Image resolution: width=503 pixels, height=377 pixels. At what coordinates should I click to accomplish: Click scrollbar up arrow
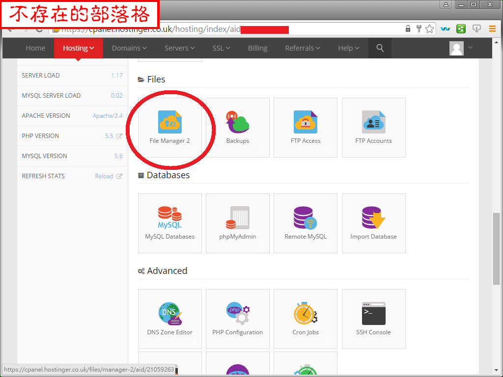click(x=496, y=42)
